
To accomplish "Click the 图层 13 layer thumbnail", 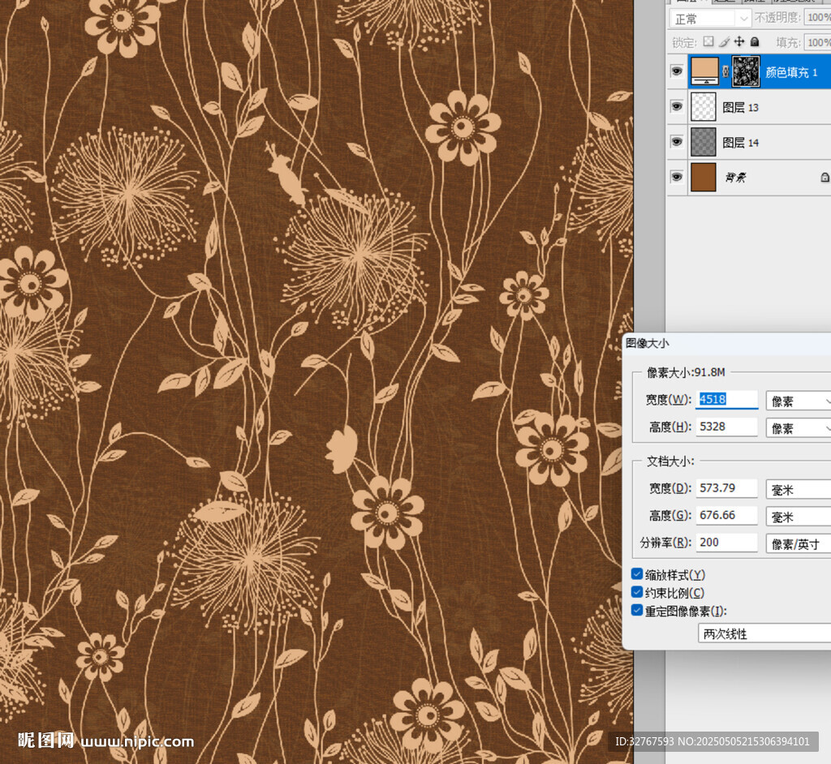I will click(703, 107).
